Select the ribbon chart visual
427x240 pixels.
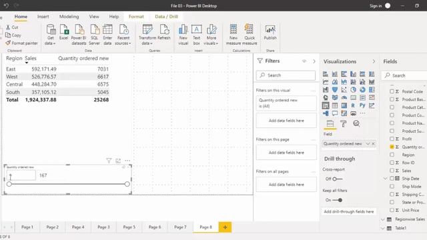click(x=372, y=82)
